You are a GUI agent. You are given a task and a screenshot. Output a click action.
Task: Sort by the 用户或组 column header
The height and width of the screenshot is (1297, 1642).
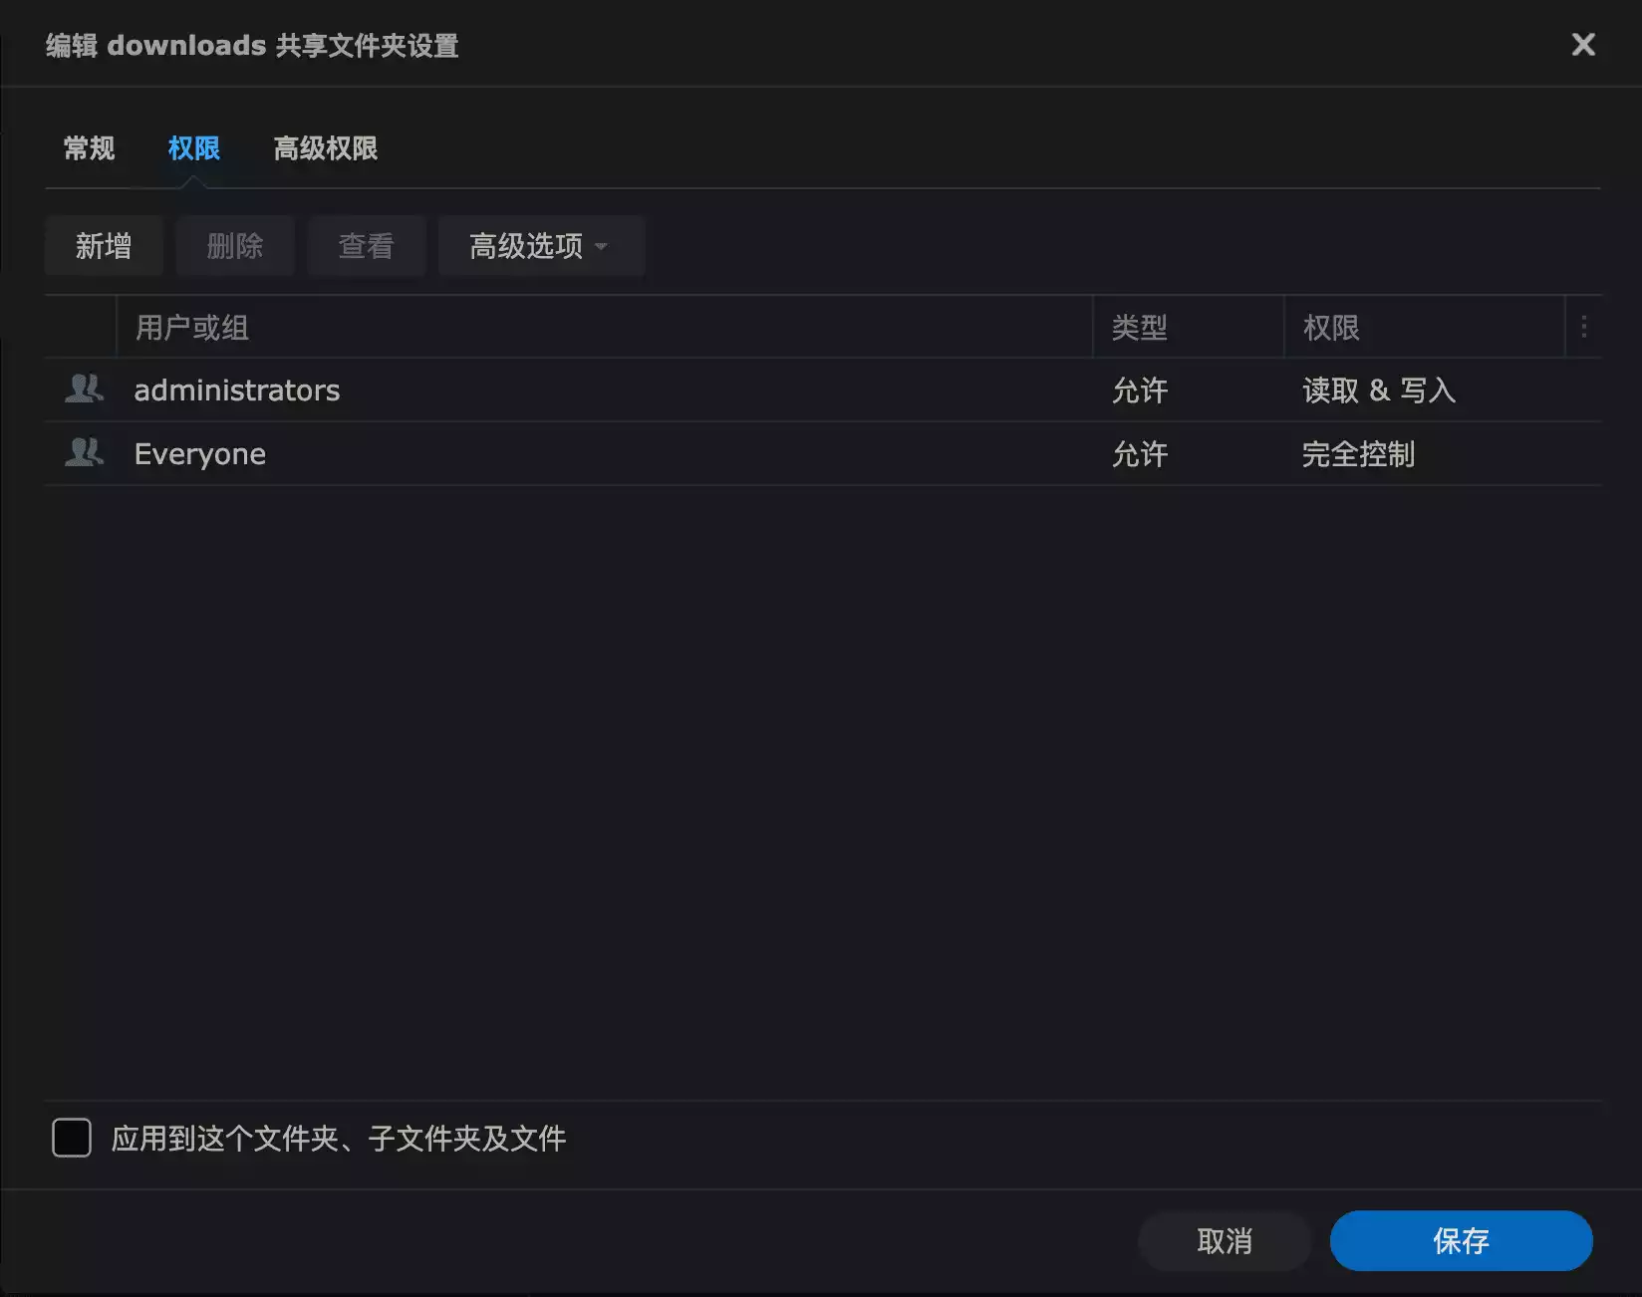point(192,328)
